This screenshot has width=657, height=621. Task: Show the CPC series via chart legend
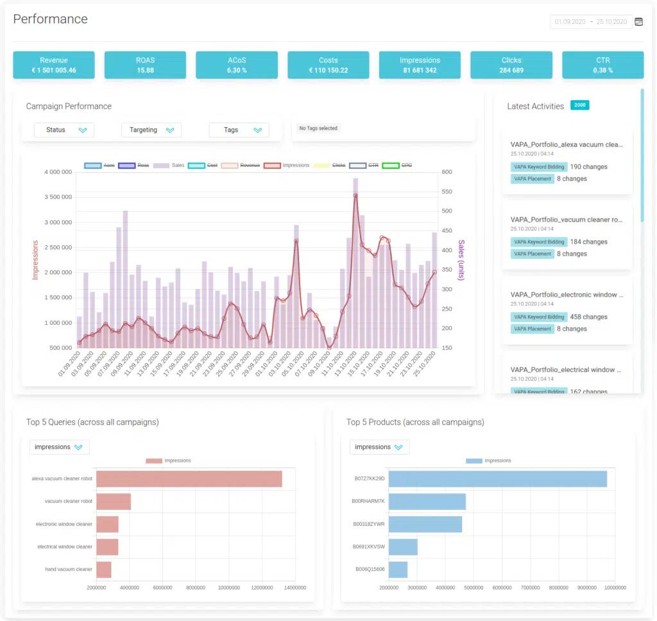click(x=397, y=166)
